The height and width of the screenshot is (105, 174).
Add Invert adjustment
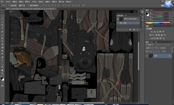152,38
